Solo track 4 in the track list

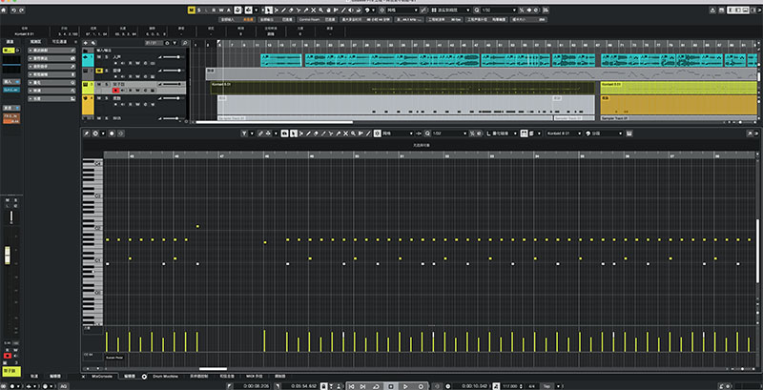click(106, 98)
